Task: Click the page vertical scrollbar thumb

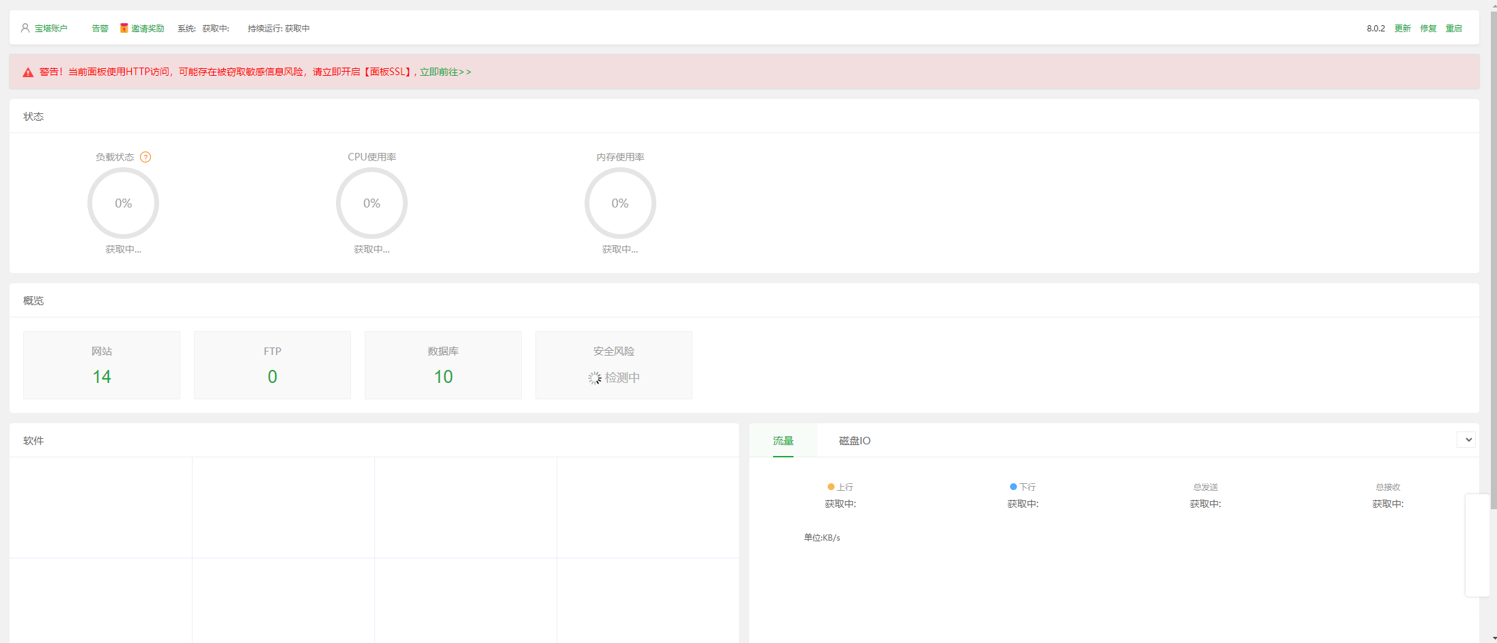Action: 1494,259
